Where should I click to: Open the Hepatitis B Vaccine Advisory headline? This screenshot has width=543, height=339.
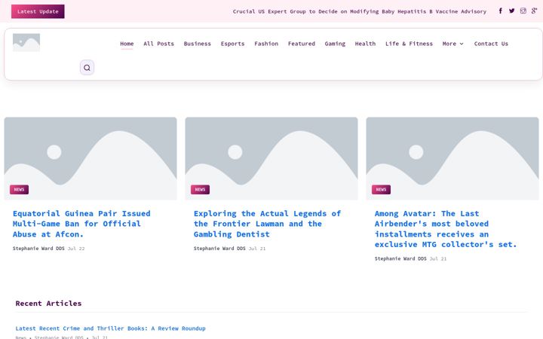(359, 11)
